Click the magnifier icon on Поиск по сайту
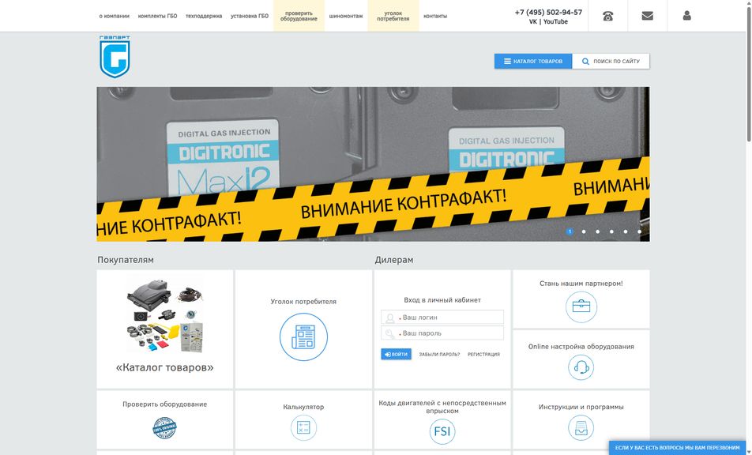 (x=585, y=62)
